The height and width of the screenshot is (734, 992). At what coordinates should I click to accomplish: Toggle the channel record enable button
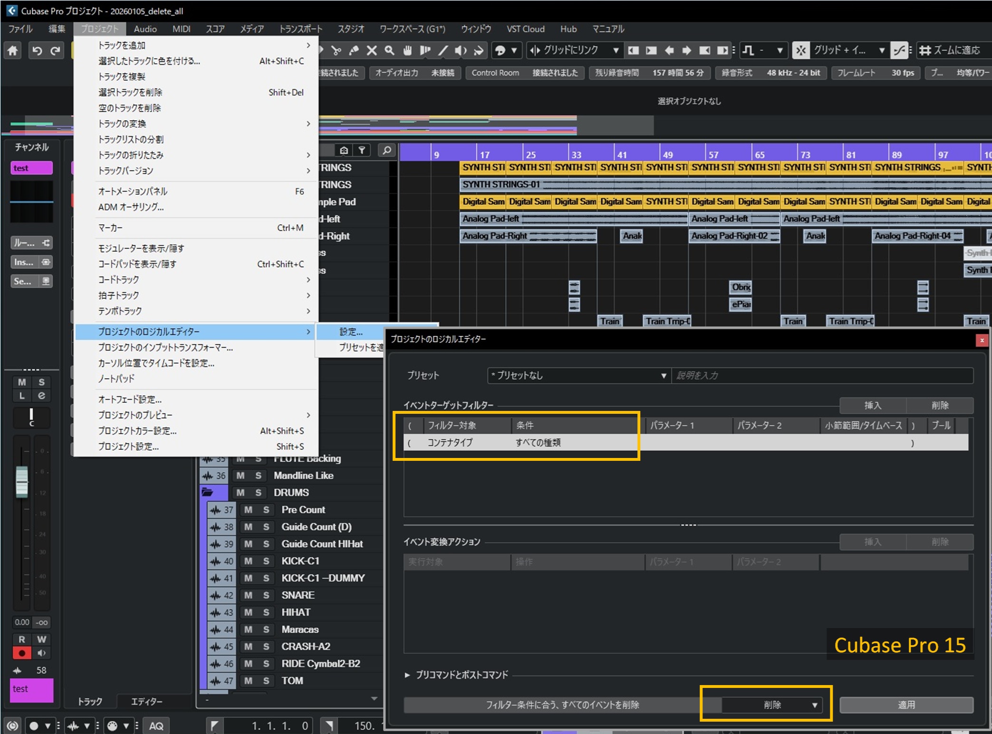tap(22, 653)
